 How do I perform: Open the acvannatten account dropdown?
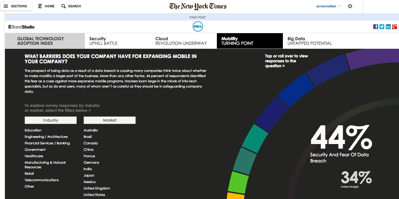[x=328, y=6]
